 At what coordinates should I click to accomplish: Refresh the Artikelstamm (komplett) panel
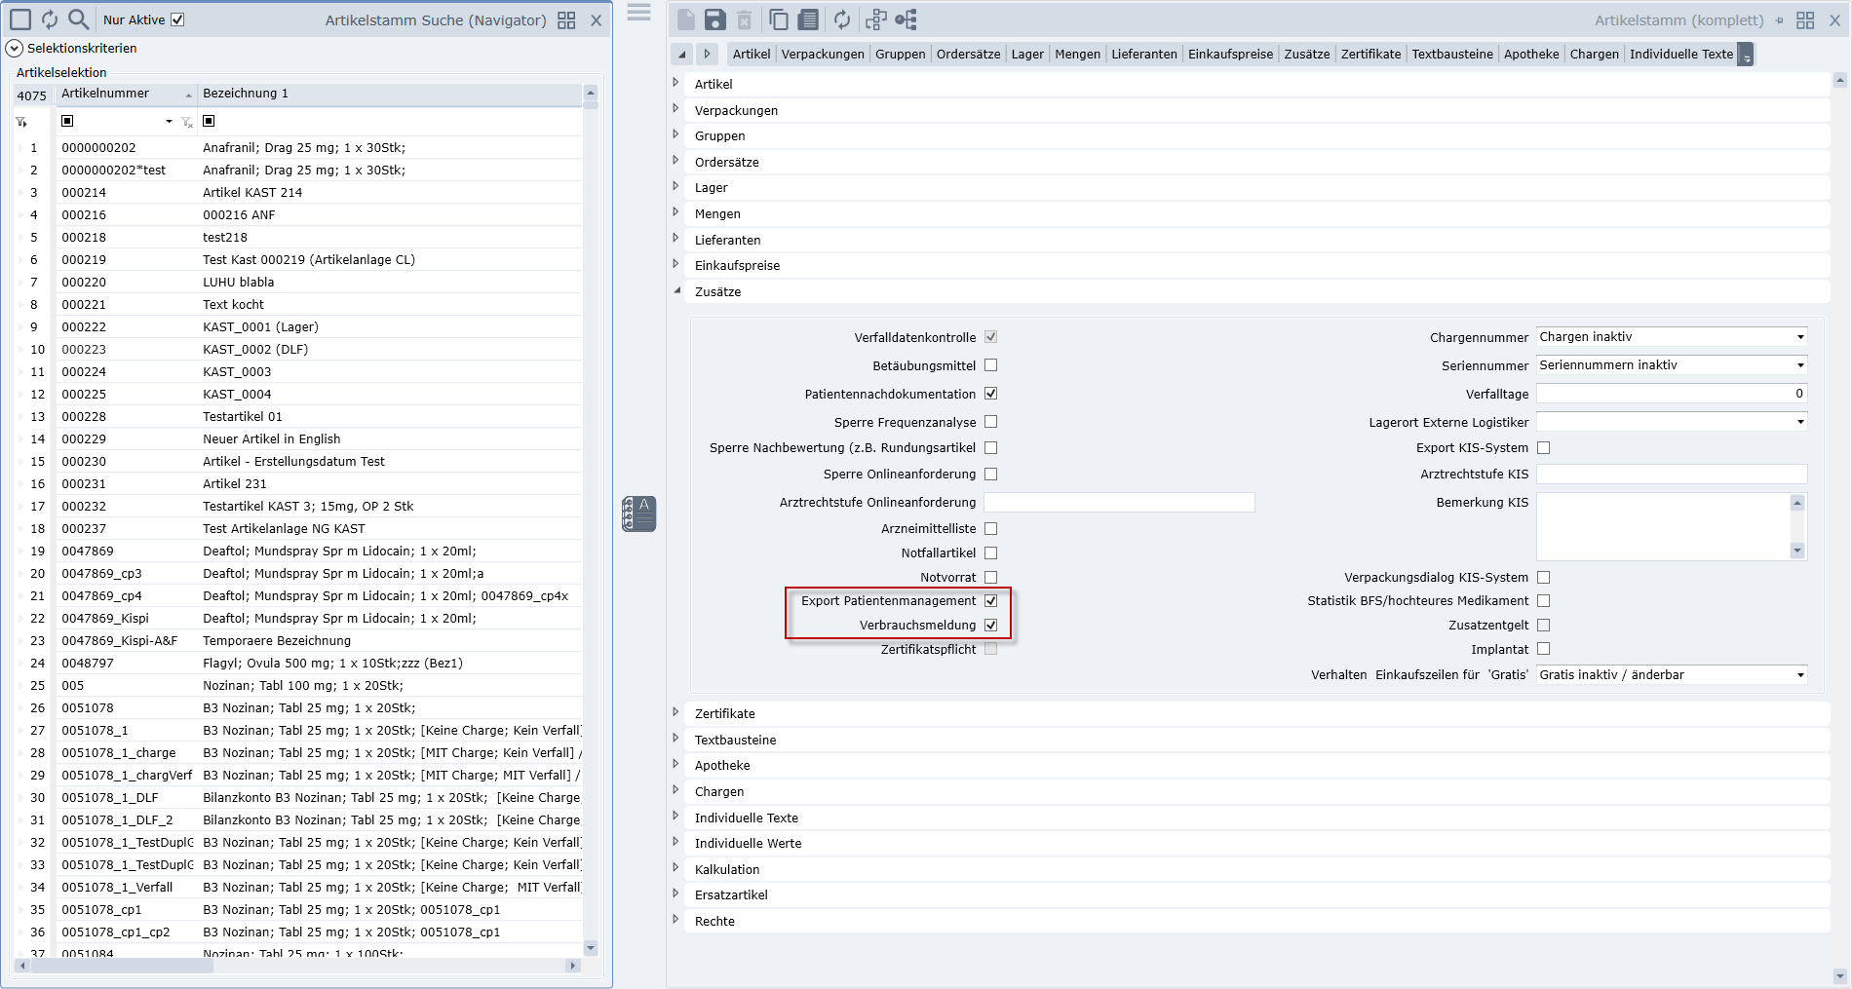[842, 19]
